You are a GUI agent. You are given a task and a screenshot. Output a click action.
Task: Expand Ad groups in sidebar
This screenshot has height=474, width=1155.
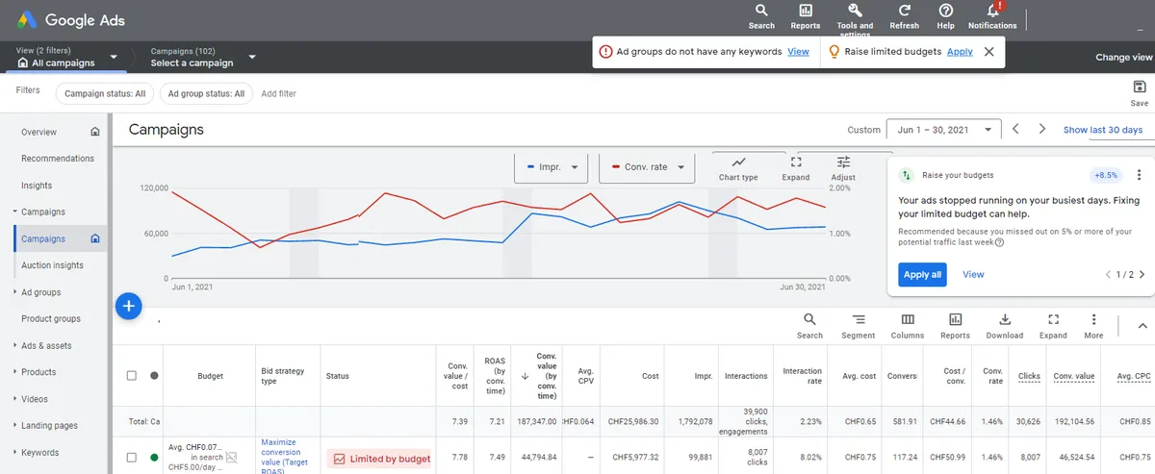pos(15,292)
